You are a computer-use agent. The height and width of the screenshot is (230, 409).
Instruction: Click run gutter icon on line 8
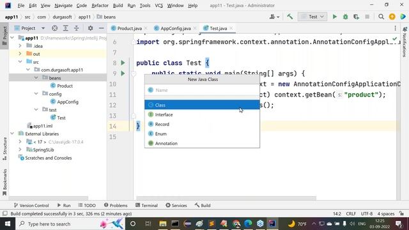coord(123,63)
